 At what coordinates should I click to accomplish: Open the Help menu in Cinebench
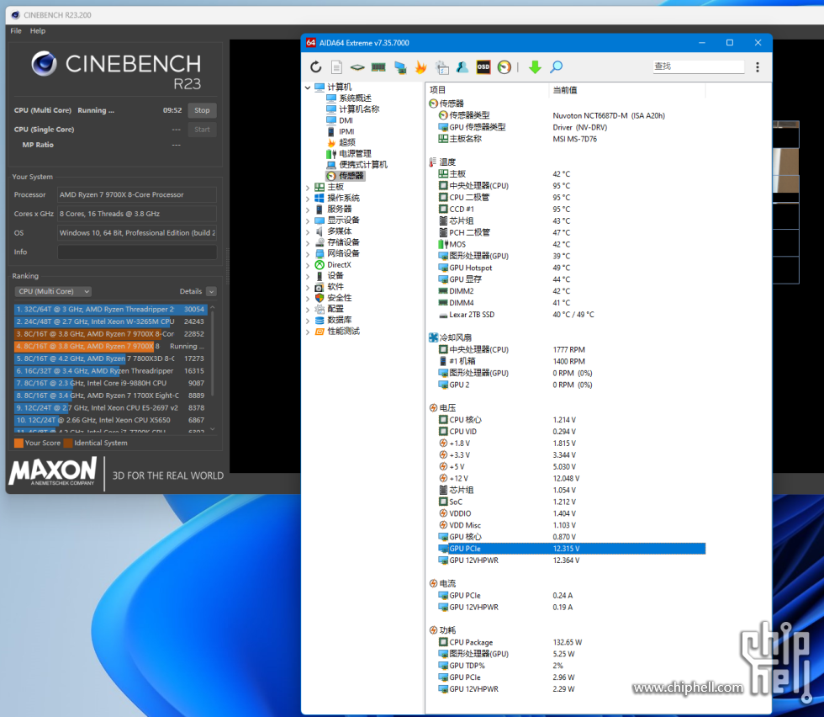click(37, 31)
